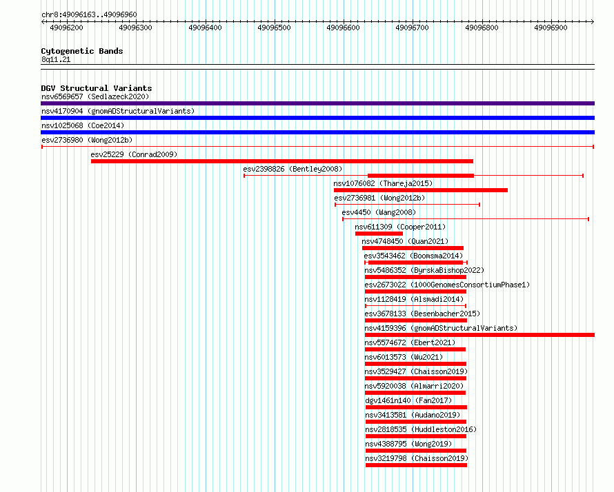Viewport: 614px width, 492px height.
Task: Open nsv3219798 (Chaisson2019) variant
Action: [417, 458]
